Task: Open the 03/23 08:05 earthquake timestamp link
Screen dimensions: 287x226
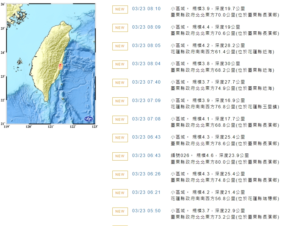Action: pos(146,45)
